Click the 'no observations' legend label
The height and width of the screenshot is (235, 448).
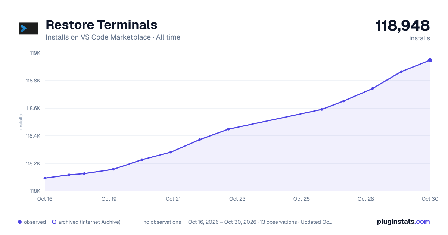tap(162, 222)
